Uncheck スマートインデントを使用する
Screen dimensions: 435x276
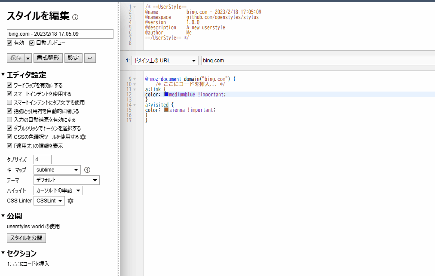[x=9, y=94]
